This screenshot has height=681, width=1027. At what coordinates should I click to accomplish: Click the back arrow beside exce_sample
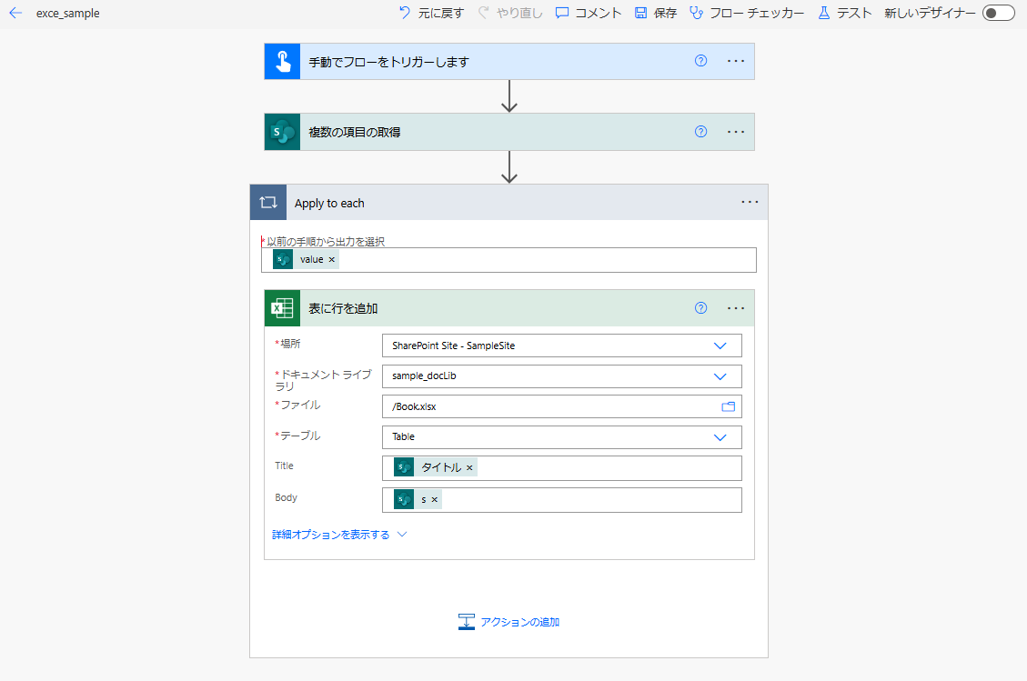(x=15, y=13)
